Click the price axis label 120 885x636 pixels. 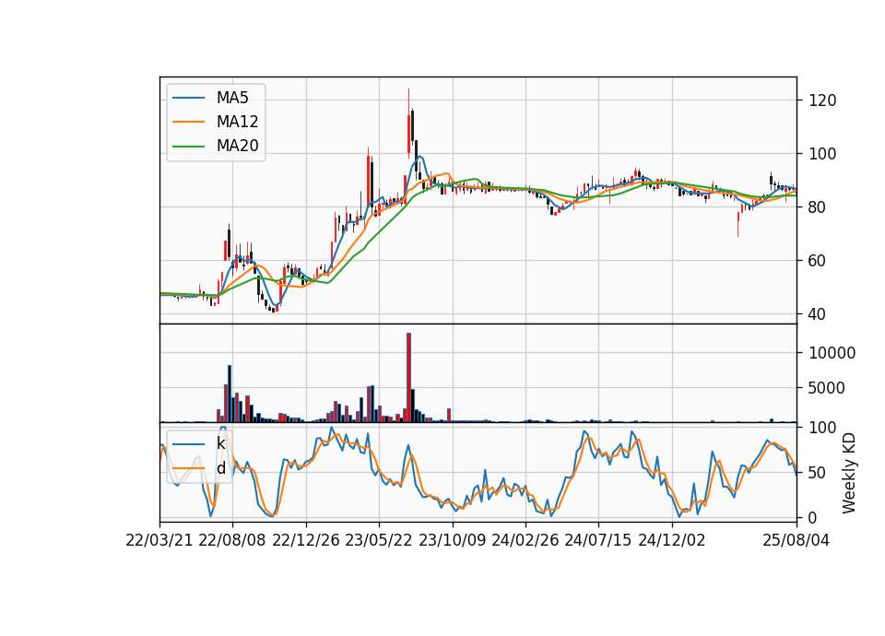822,101
